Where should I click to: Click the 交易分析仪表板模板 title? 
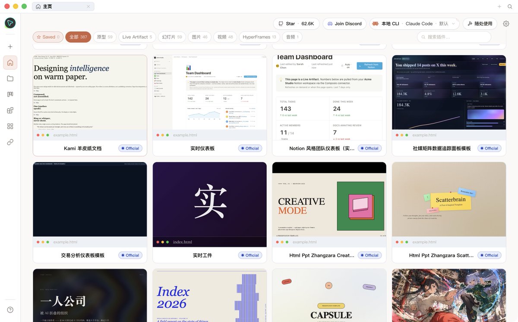pos(83,255)
